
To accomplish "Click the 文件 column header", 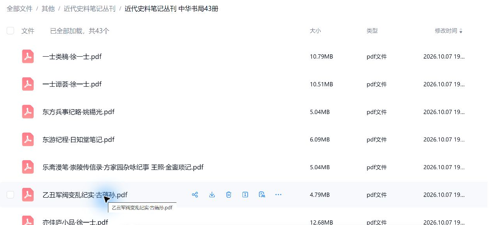I will tap(28, 31).
